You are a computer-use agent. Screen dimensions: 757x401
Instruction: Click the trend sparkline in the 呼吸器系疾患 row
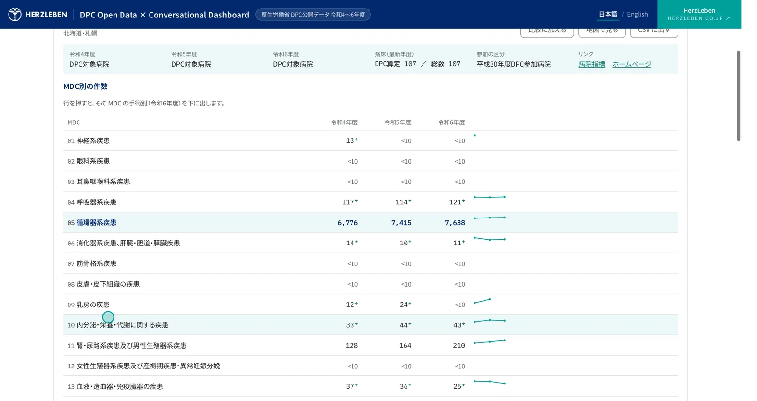coord(490,197)
